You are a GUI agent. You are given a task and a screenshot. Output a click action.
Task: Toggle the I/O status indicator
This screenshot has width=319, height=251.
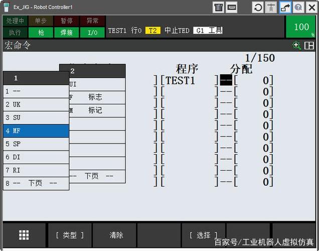(92, 32)
